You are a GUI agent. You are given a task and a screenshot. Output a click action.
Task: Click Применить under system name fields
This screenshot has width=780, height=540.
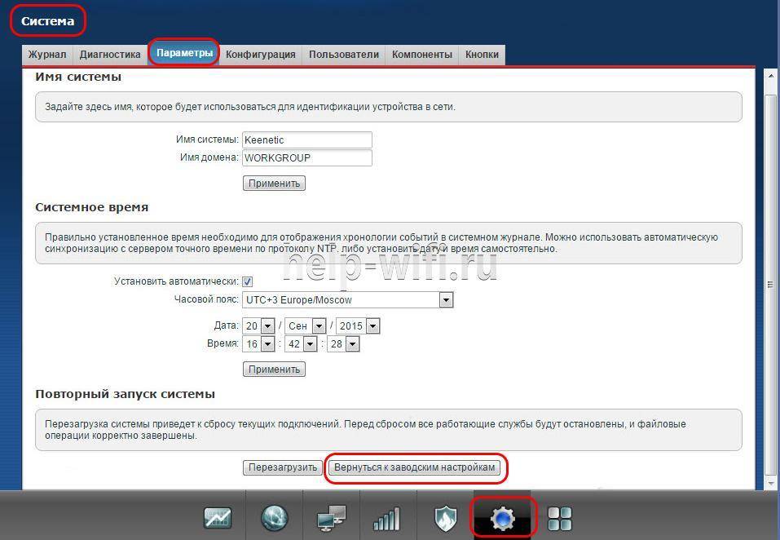point(274,184)
